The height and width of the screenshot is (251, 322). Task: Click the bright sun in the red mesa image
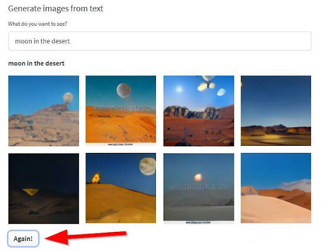pos(179,89)
